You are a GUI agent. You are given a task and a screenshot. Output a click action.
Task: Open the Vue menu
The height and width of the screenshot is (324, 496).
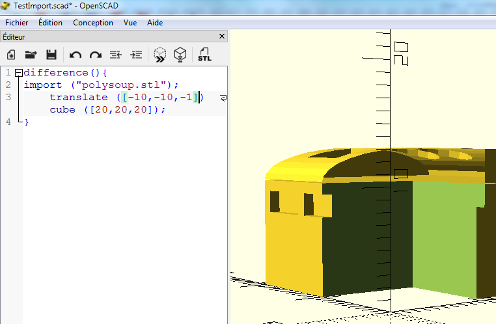130,22
